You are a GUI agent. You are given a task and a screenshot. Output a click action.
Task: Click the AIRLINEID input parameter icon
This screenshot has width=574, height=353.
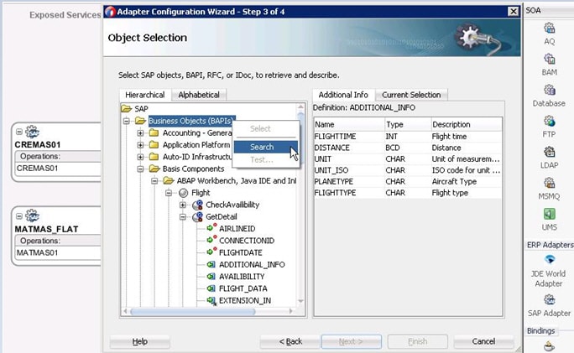(x=211, y=228)
